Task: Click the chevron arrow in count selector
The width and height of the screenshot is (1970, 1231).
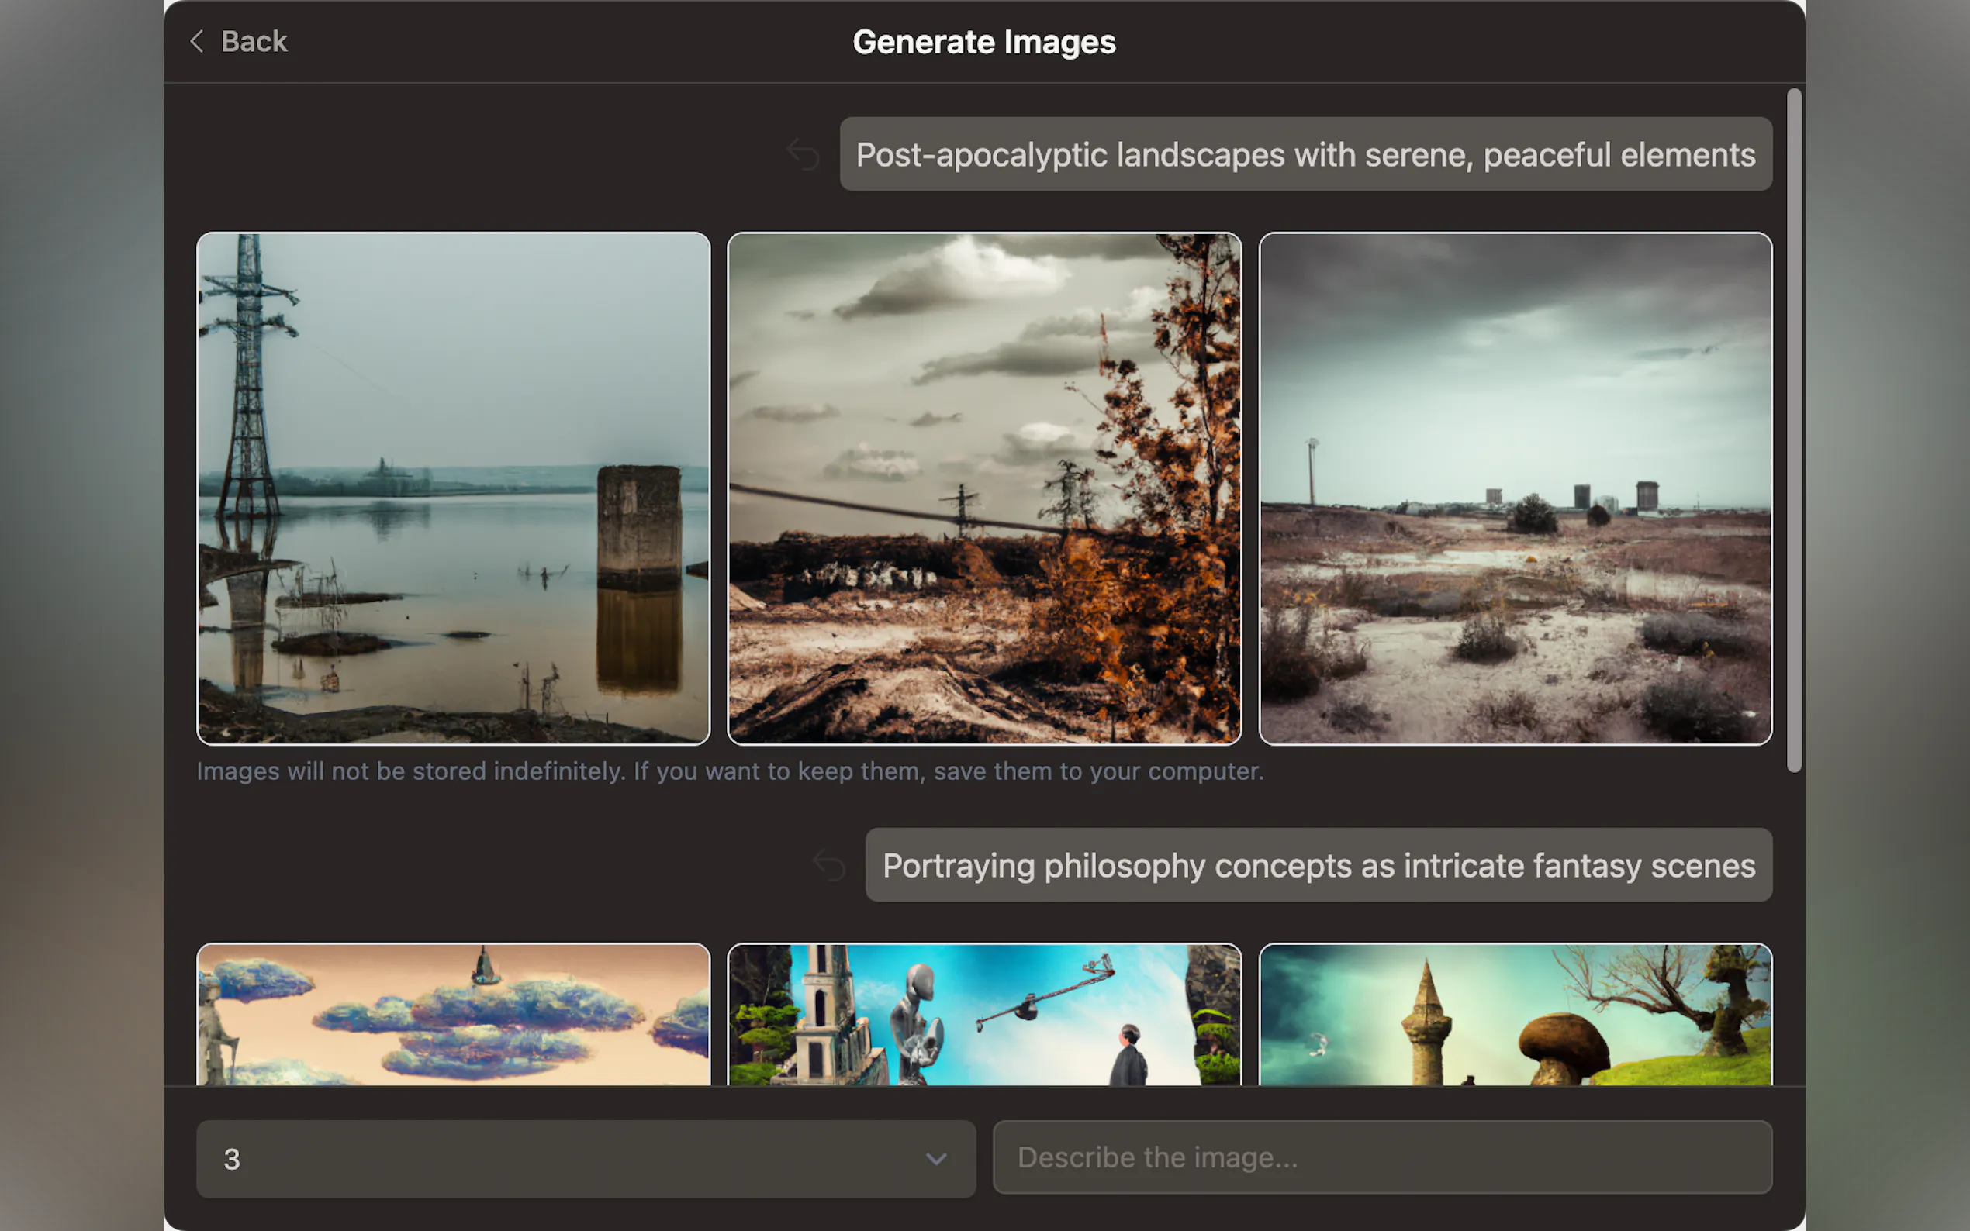Action: 935,1157
